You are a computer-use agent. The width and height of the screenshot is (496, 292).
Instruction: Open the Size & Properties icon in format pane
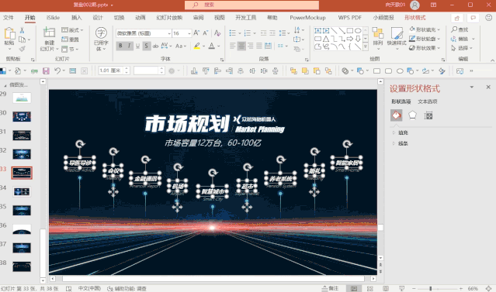[428, 115]
